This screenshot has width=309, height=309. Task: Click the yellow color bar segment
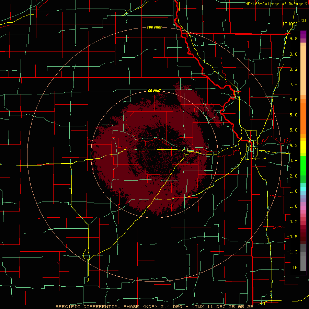tap(303, 147)
